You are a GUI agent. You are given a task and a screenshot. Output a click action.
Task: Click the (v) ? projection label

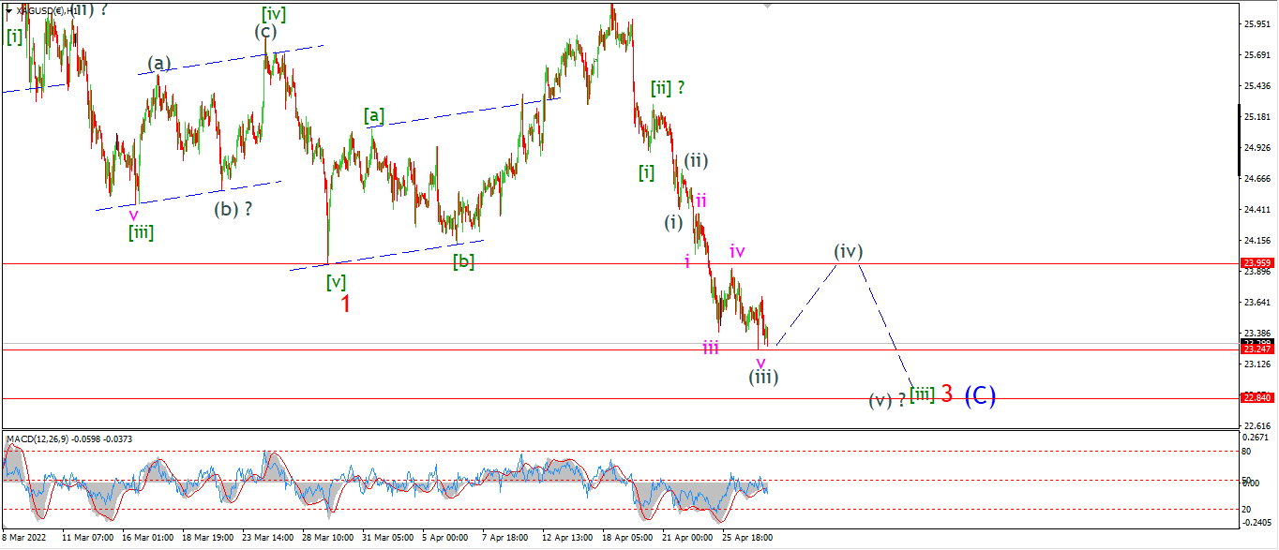click(x=886, y=399)
